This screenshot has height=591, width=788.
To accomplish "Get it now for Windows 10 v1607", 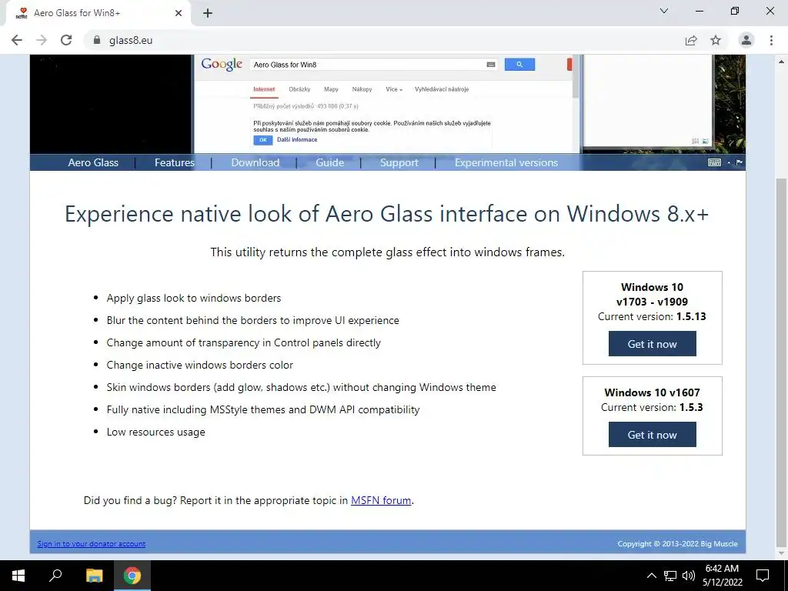I will [653, 435].
